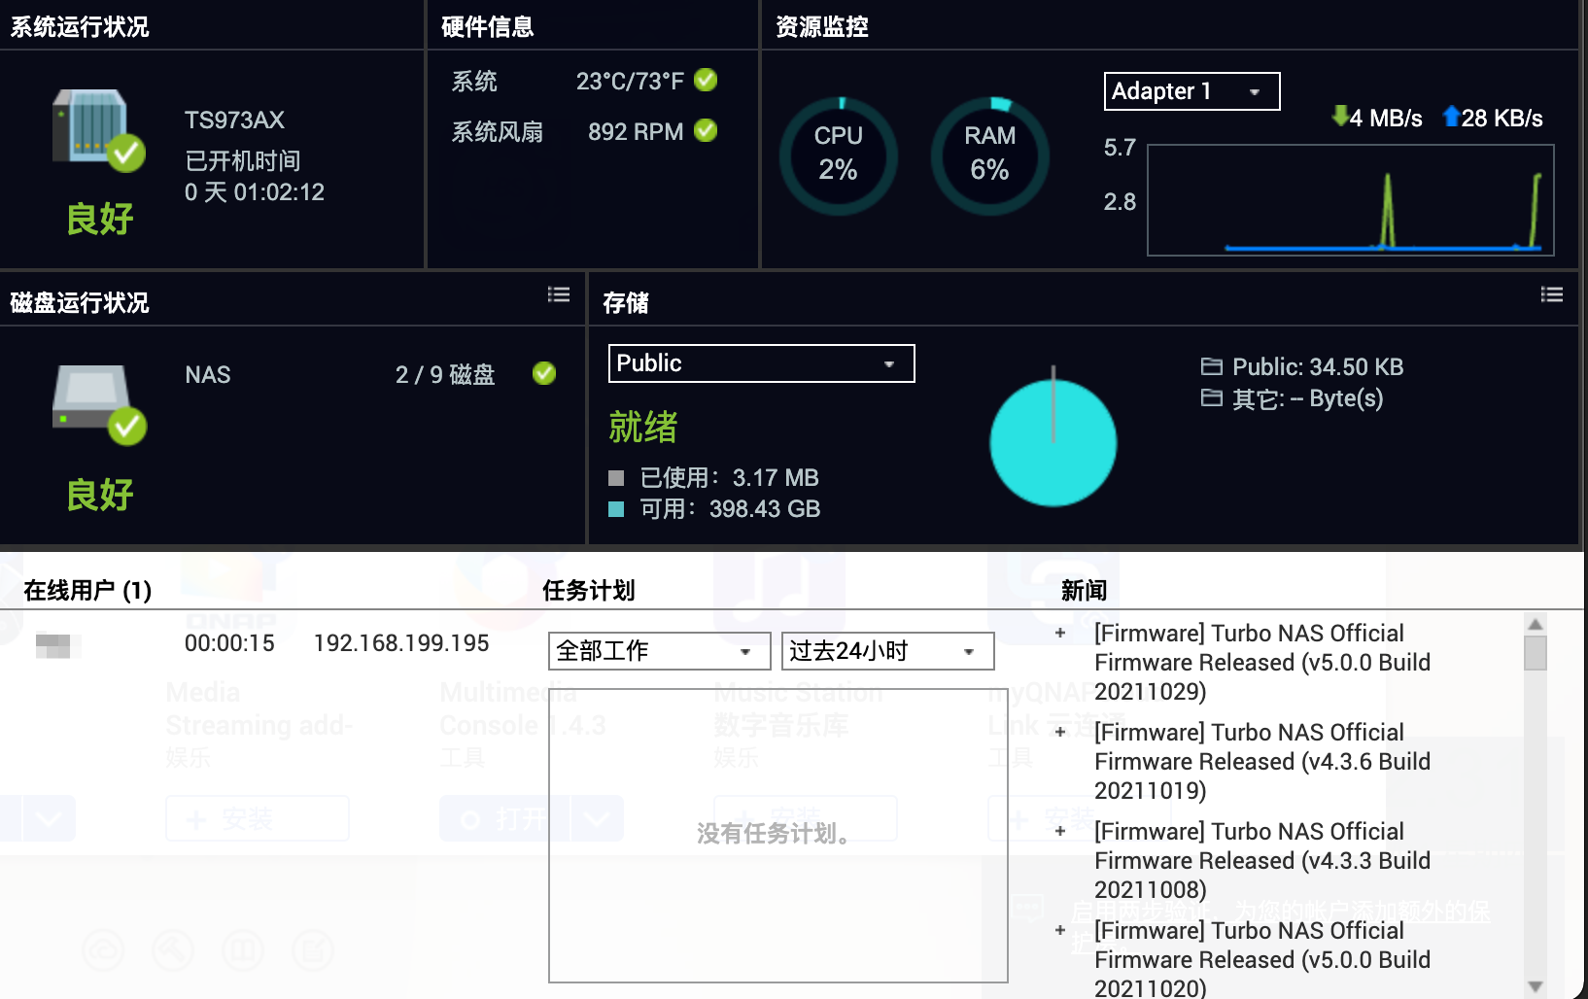Open the Public storage volume dropdown
Viewport: 1588px width, 999px height.
[761, 363]
